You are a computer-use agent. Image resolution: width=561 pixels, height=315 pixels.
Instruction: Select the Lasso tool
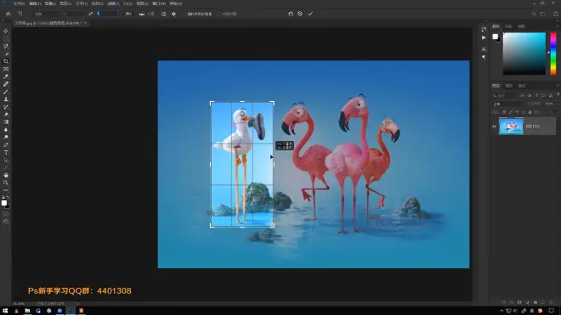pyautogui.click(x=6, y=46)
